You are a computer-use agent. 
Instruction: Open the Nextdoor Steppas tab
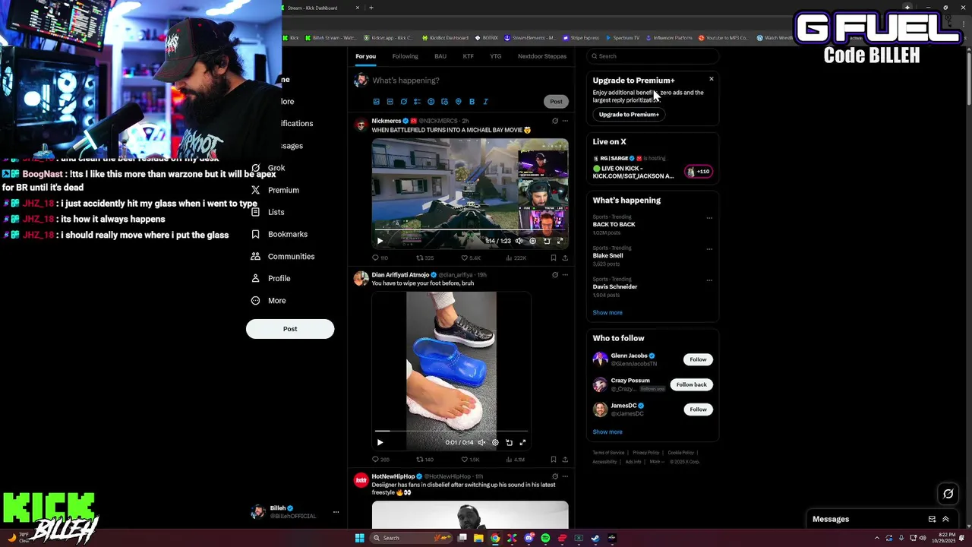pyautogui.click(x=542, y=56)
